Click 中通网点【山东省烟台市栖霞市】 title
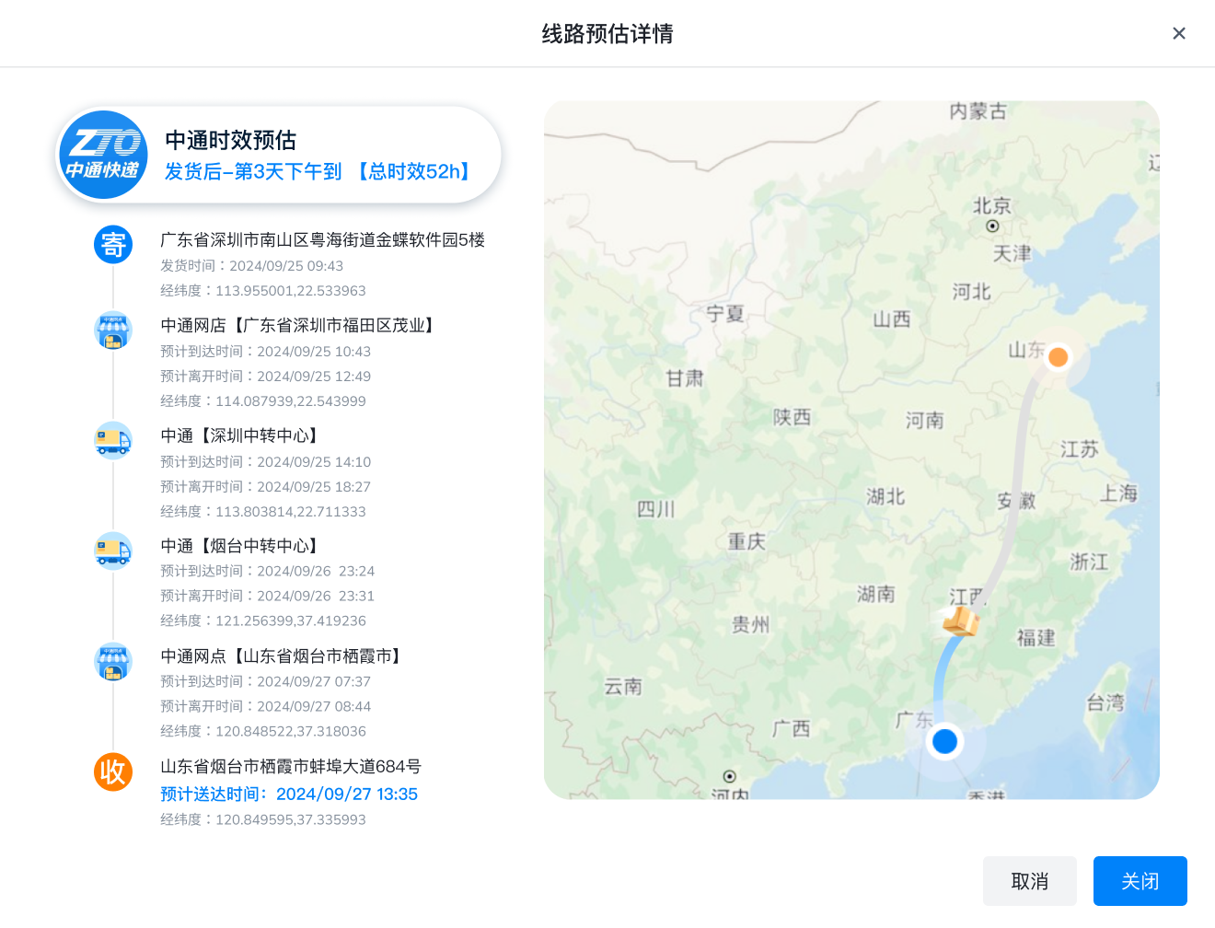The height and width of the screenshot is (928, 1215). [283, 655]
